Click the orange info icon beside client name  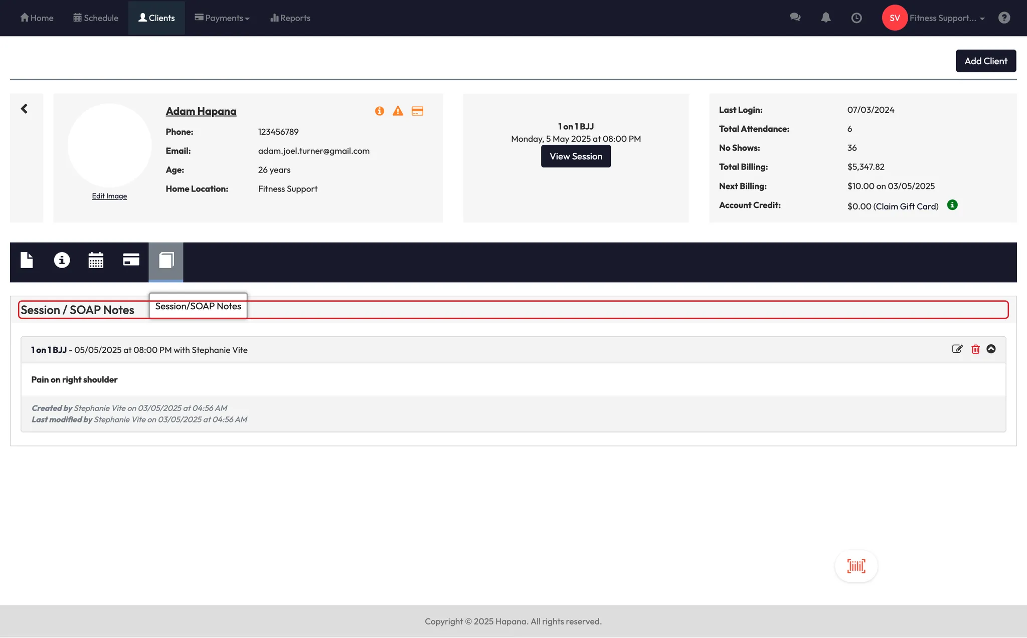[x=380, y=111]
